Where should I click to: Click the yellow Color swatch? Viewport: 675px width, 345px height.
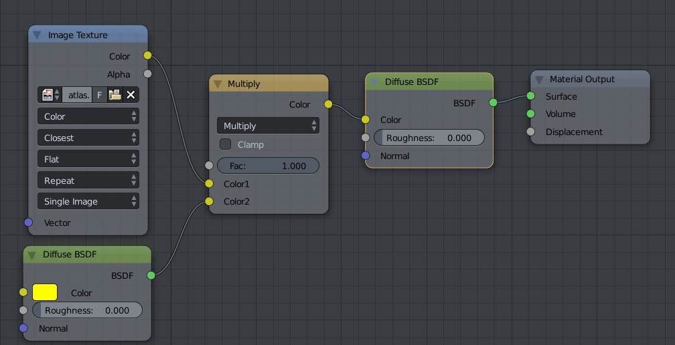click(45, 293)
